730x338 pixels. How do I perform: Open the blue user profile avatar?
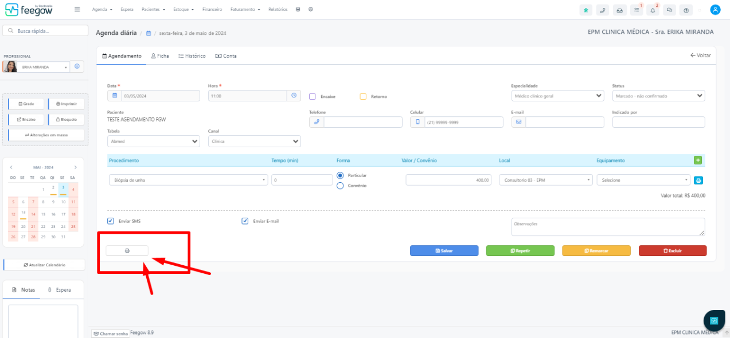click(715, 10)
